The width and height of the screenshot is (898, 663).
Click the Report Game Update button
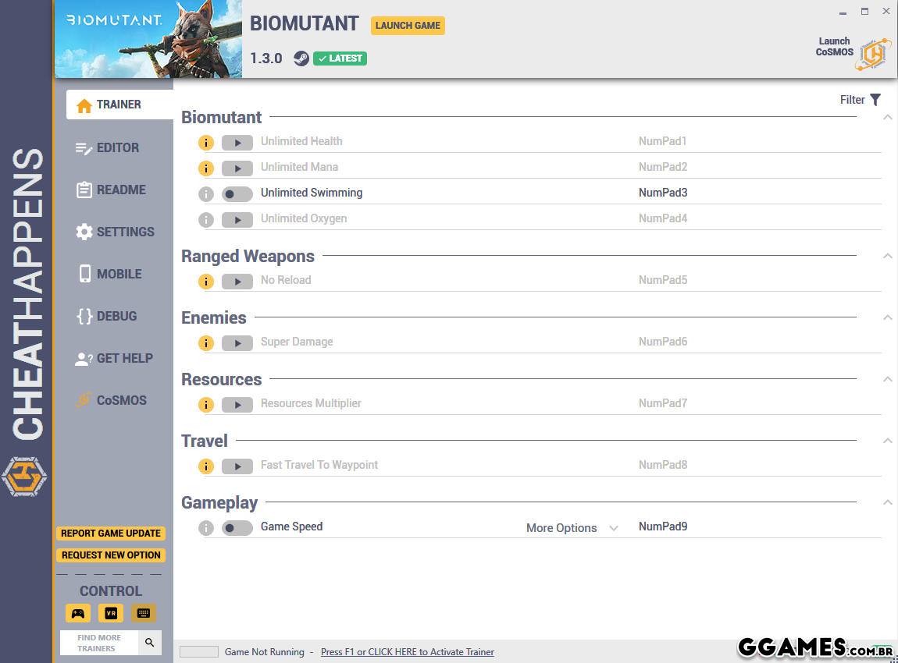[x=111, y=534]
